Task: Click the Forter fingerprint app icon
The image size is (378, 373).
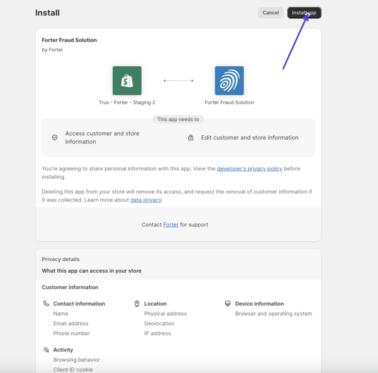Action: pos(229,81)
